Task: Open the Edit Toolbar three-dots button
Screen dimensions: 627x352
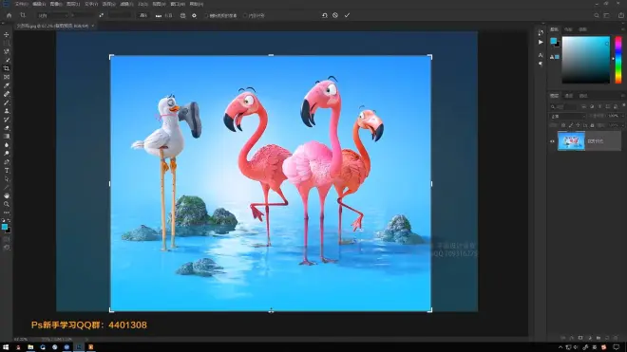Action: click(7, 213)
